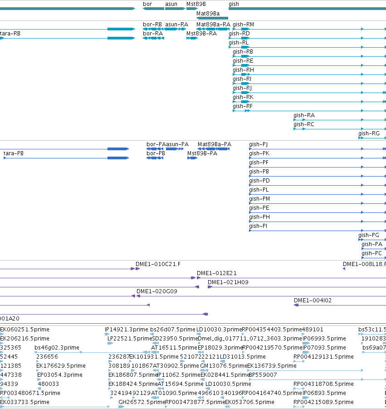Image resolution: width=386 pixels, height=409 pixels.
Task: Click the gish-RJ transcript label
Action: [242, 88]
